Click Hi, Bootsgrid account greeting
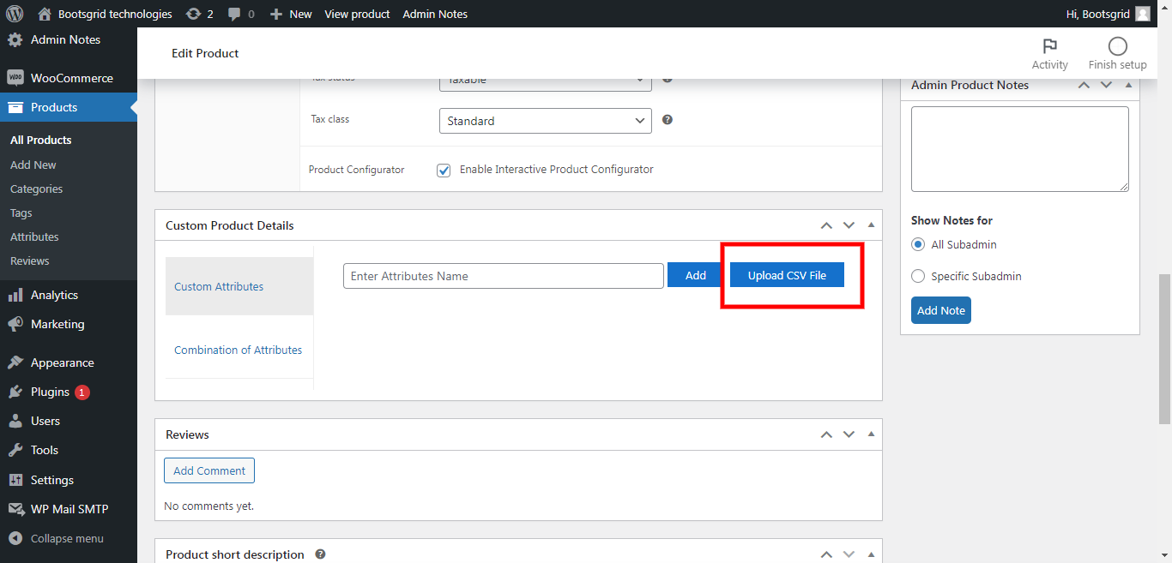This screenshot has width=1172, height=563. [1096, 14]
